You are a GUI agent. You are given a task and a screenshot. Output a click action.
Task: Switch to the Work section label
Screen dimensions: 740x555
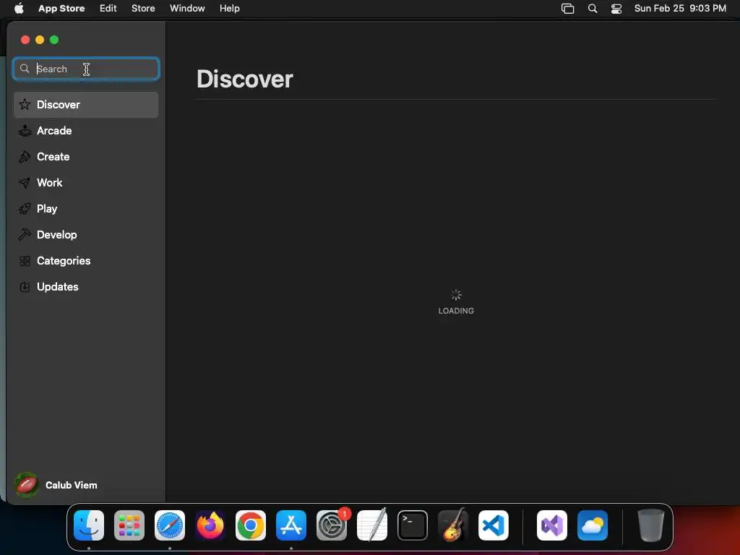[50, 183]
